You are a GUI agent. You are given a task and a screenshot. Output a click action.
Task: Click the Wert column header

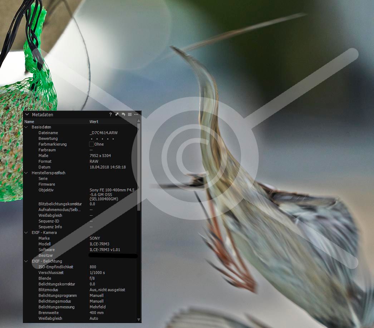point(94,122)
